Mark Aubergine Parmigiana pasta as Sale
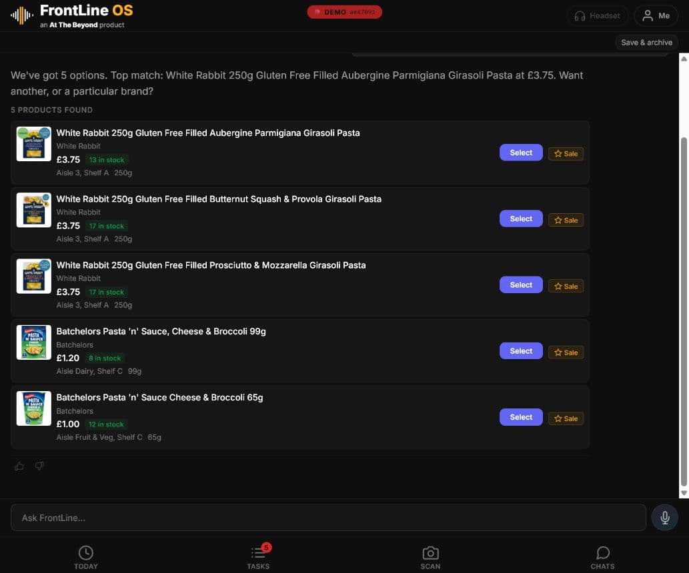The width and height of the screenshot is (689, 573). [x=566, y=154]
